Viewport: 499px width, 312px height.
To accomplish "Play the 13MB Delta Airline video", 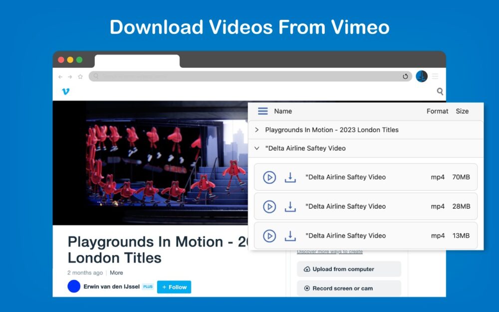I will click(269, 236).
